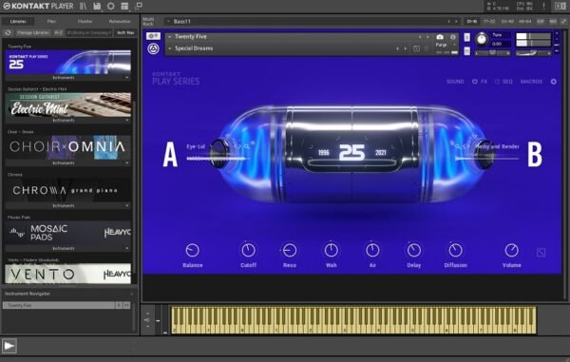Click the NI logo button at top right
Viewport: 570px width, 362px height.
[560, 6]
